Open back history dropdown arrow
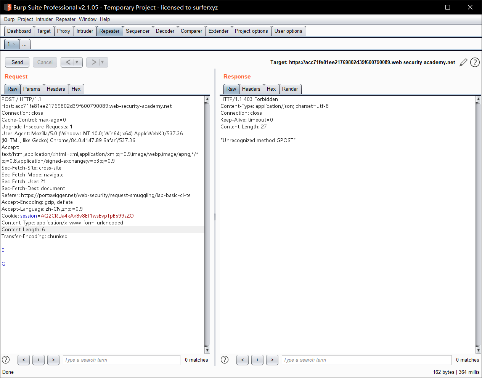 click(x=77, y=62)
